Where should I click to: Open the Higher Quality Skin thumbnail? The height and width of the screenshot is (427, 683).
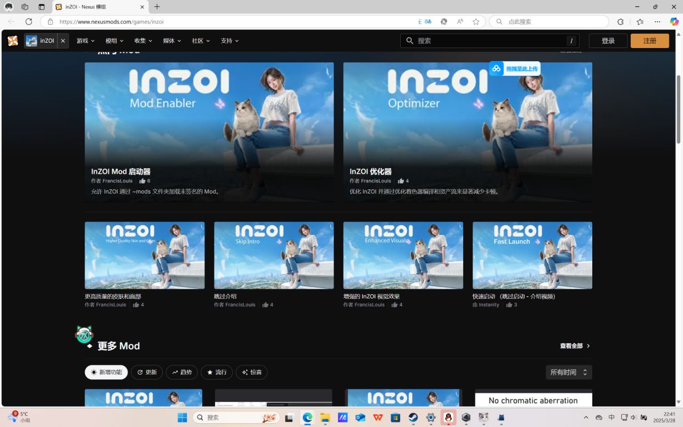145,255
